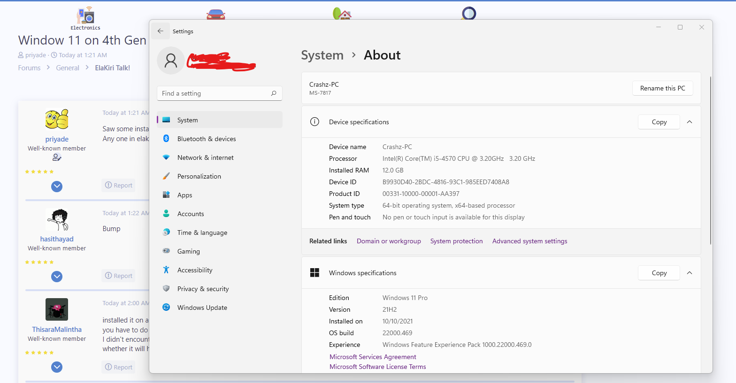Viewport: 736px width, 383px height.
Task: Click the Gaming controller icon
Action: (166, 251)
